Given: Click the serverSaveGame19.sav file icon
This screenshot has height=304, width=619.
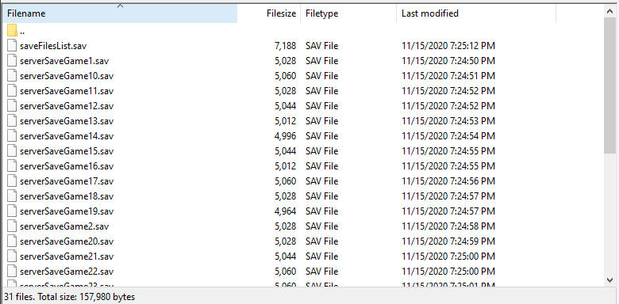Looking at the screenshot, I should click(x=12, y=211).
